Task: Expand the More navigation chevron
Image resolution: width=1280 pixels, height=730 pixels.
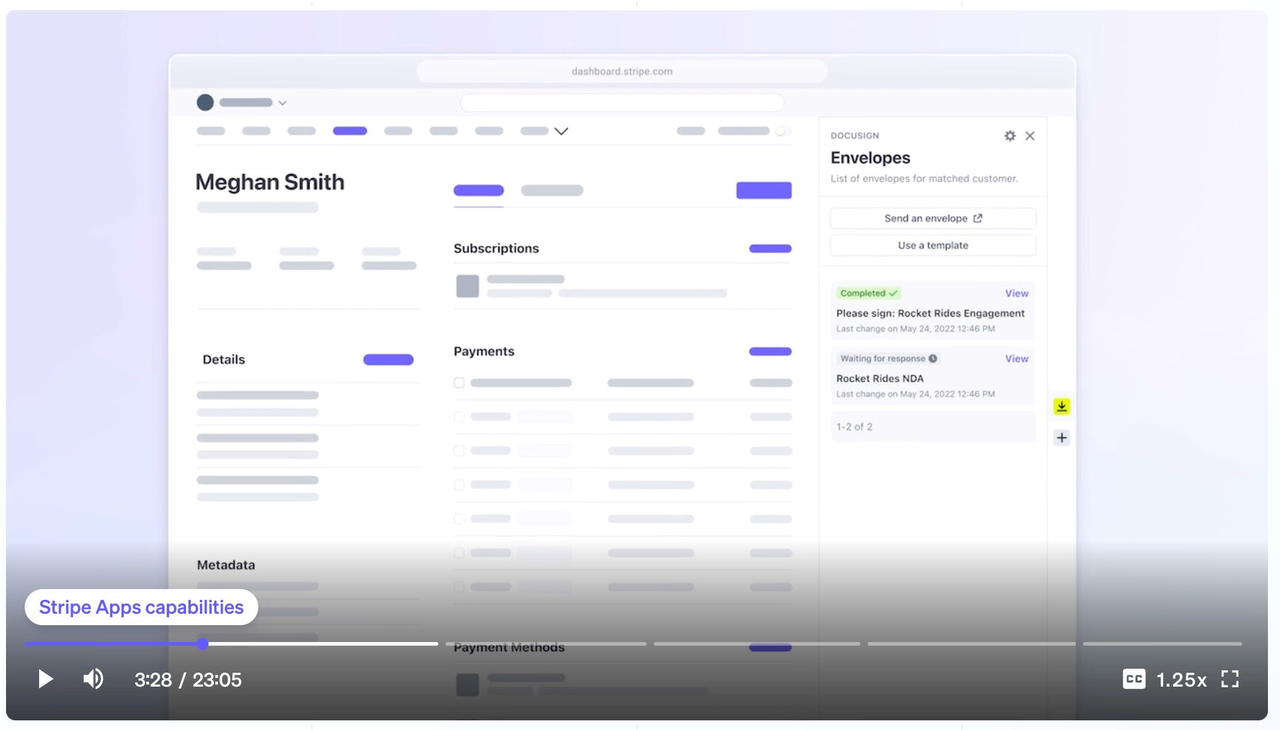Action: pos(561,131)
